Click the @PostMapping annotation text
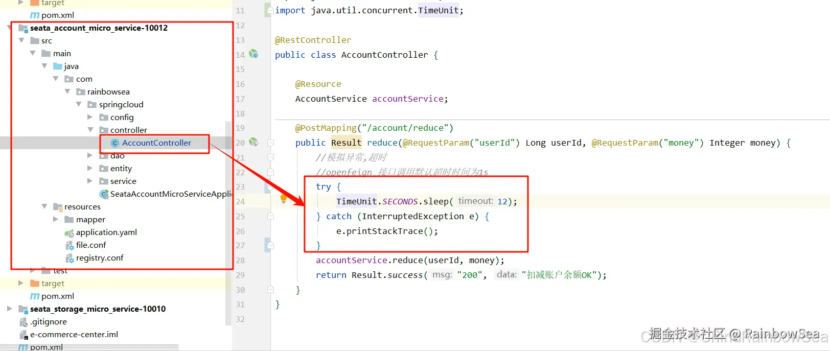This screenshot has height=351, width=830. click(326, 128)
